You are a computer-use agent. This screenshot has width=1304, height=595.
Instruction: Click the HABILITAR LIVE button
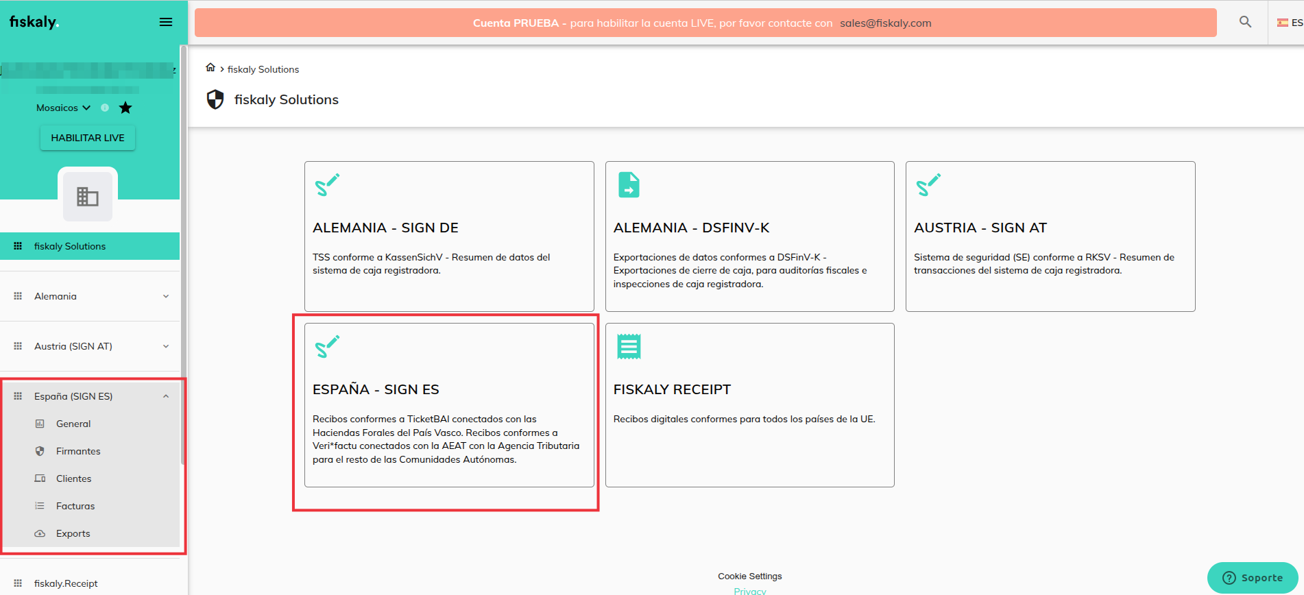(x=88, y=138)
